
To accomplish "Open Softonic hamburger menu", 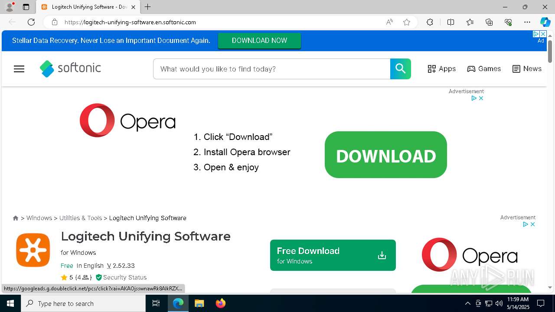I will [19, 69].
